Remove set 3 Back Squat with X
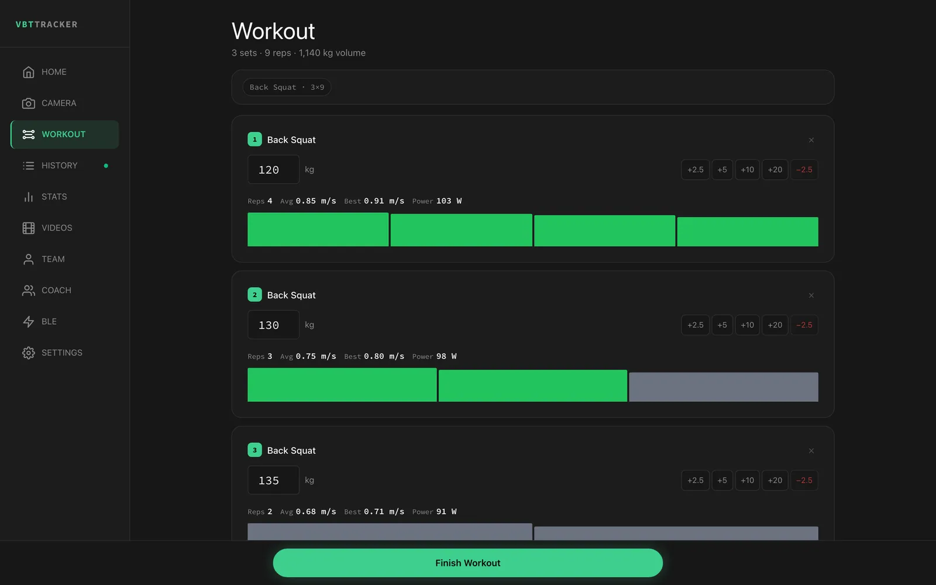 click(x=811, y=450)
